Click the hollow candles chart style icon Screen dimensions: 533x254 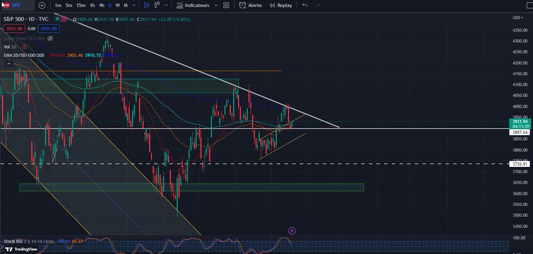click(x=157, y=5)
